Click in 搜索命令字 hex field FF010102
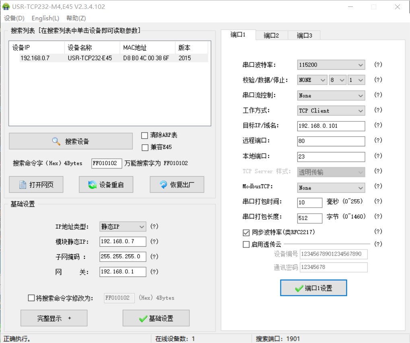This screenshot has height=343, width=410. point(106,163)
